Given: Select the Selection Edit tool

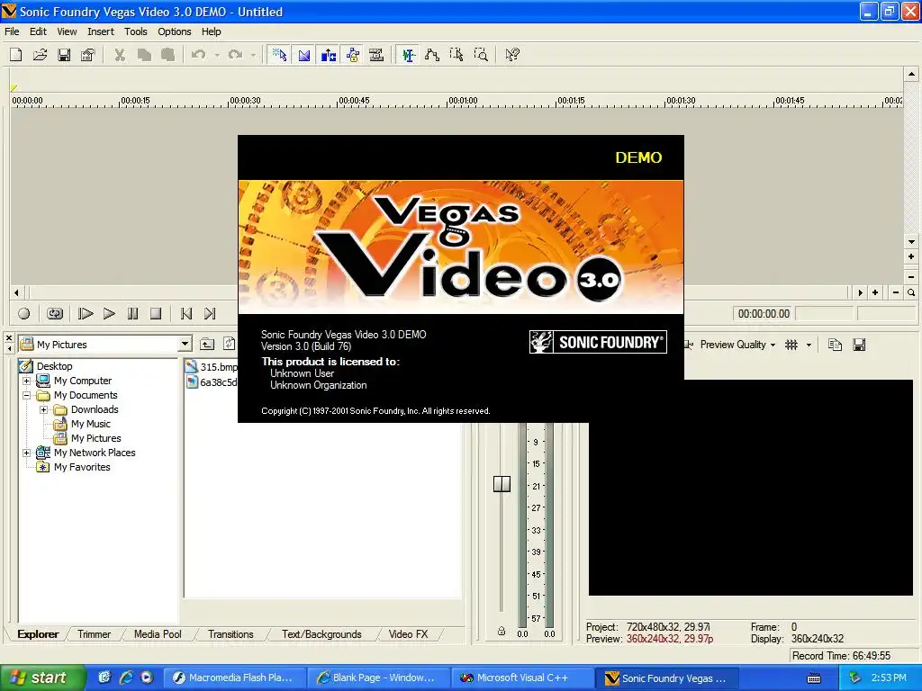Looking at the screenshot, I should [x=456, y=55].
